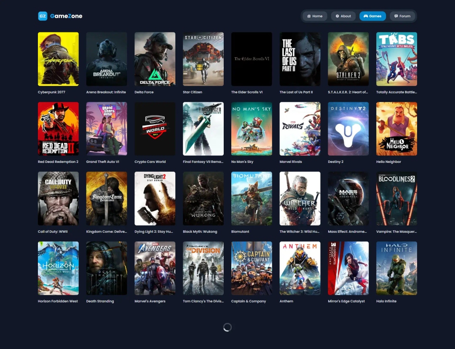Click the "Captain & Company" title

tap(249, 301)
